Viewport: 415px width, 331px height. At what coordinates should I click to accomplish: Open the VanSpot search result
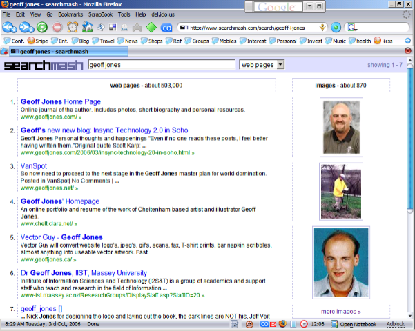34,166
